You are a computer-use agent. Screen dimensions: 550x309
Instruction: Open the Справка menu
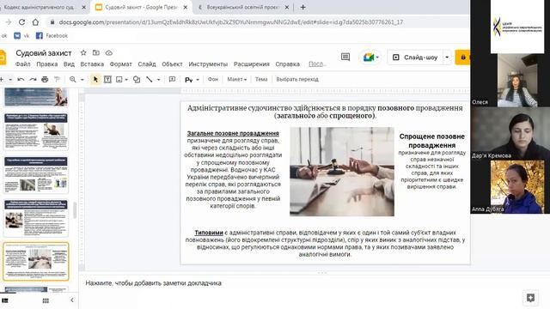287,64
